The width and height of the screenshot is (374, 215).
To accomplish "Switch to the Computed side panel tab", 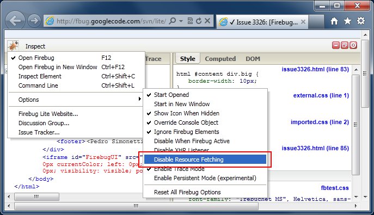I will pos(220,59).
